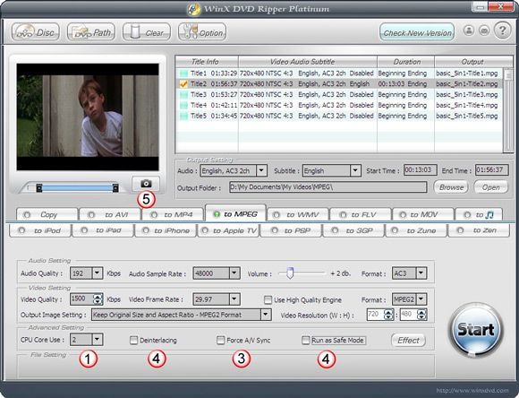The width and height of the screenshot is (519, 398).
Task: Click the DVD Disc button
Action: [36, 32]
